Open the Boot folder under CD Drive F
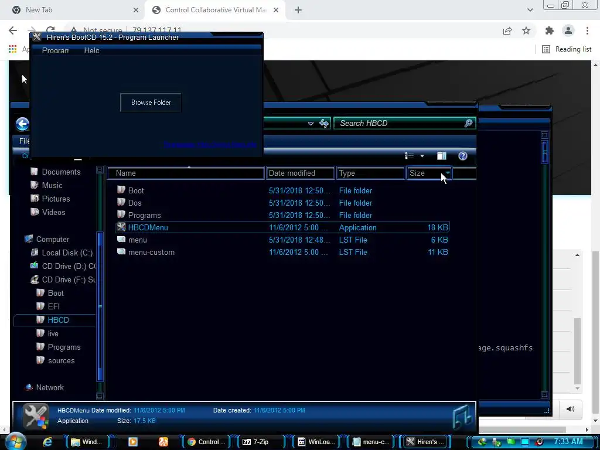 56,293
